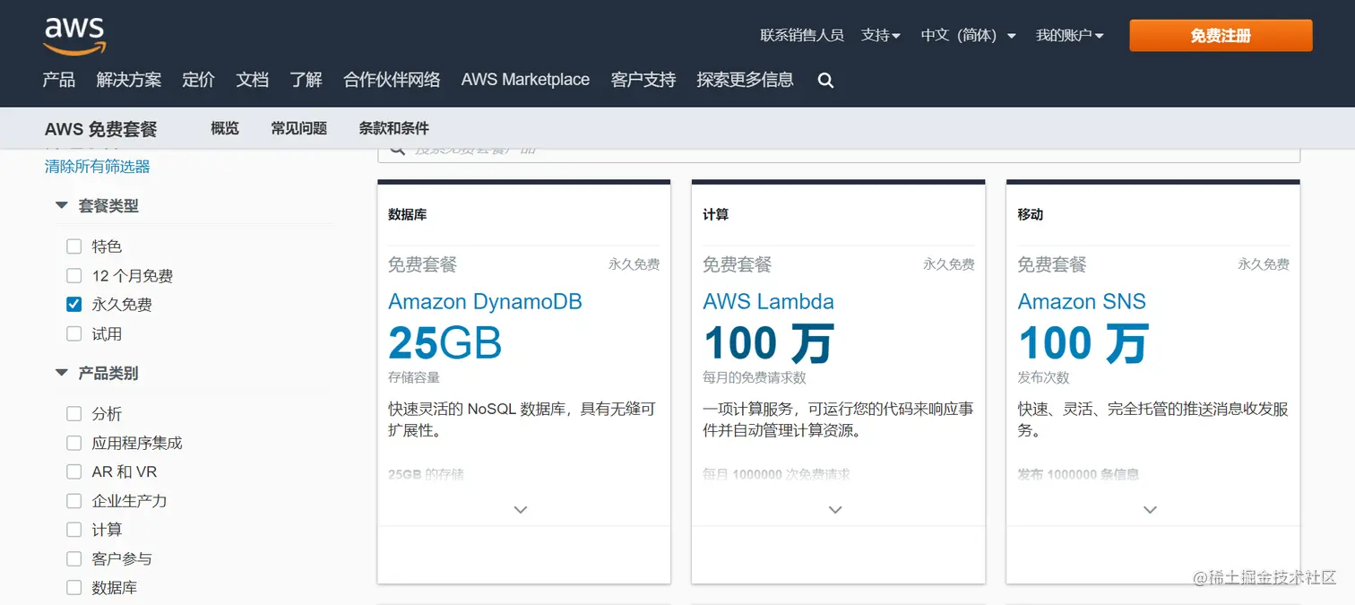Open the 中文 (简体) language dropdown
Screen dimensions: 1355x605
point(968,36)
